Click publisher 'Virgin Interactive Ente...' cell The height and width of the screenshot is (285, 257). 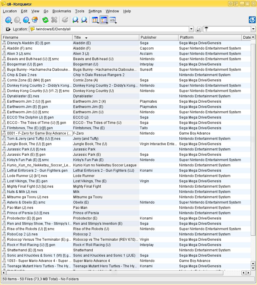(x=158, y=144)
